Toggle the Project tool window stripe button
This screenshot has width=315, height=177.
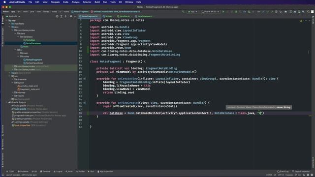coord(2,20)
